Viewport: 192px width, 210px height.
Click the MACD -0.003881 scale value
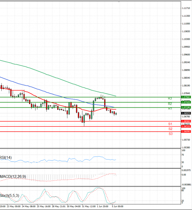(x=186, y=185)
